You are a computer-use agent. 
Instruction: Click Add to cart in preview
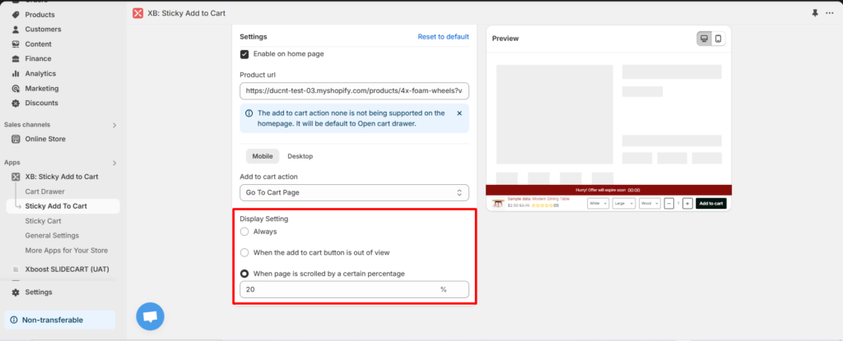coord(710,203)
